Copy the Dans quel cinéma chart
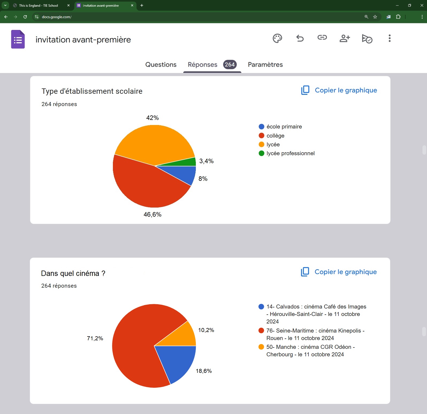The image size is (427, 414). point(339,272)
